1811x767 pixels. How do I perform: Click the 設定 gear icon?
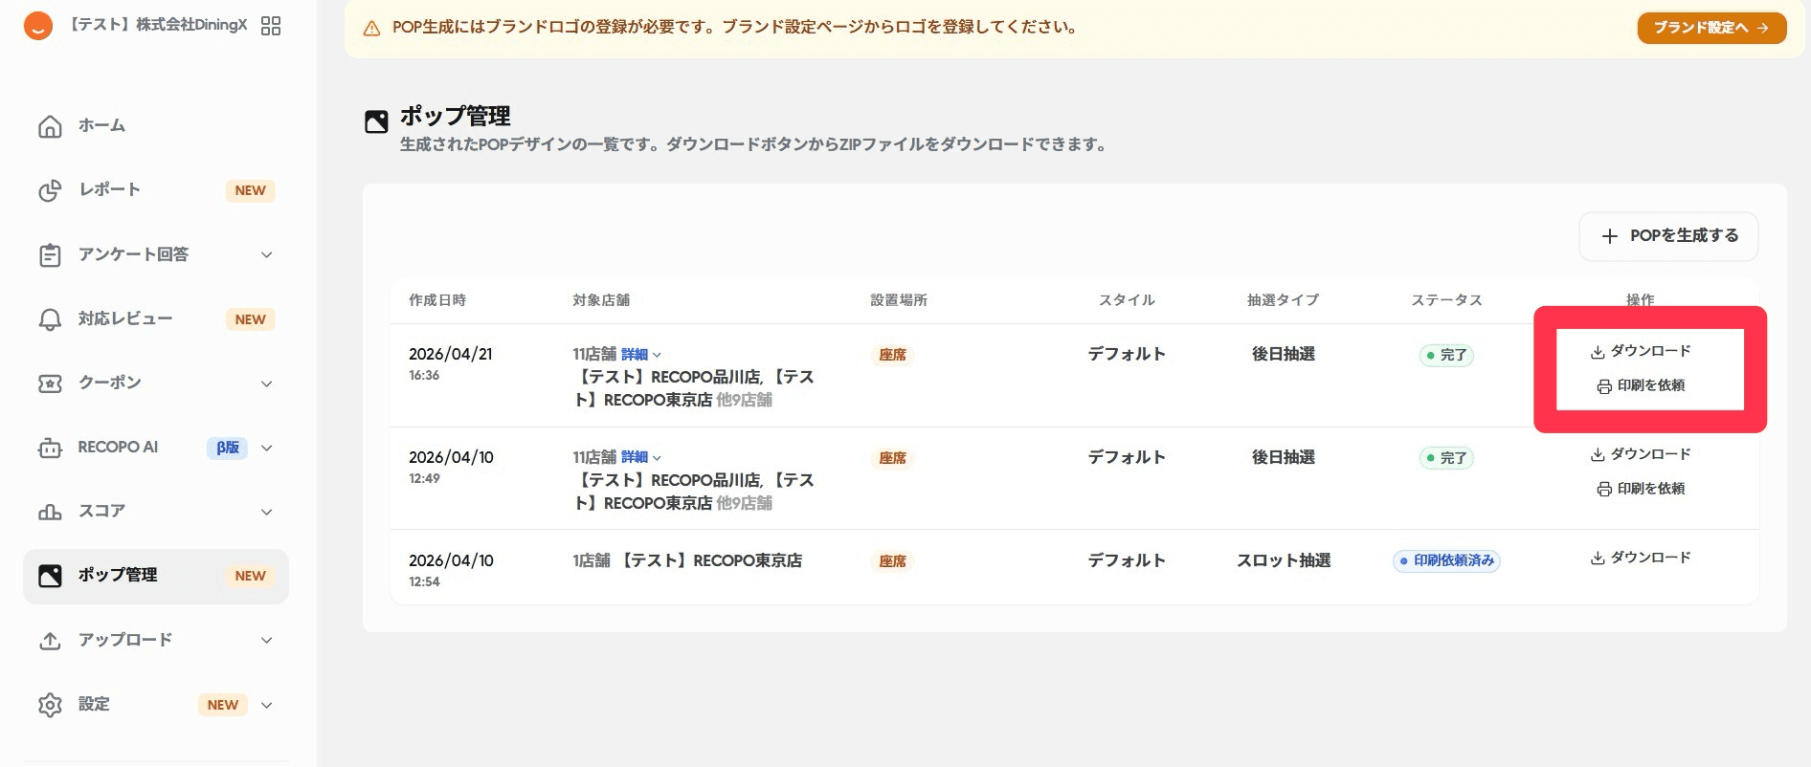(50, 705)
